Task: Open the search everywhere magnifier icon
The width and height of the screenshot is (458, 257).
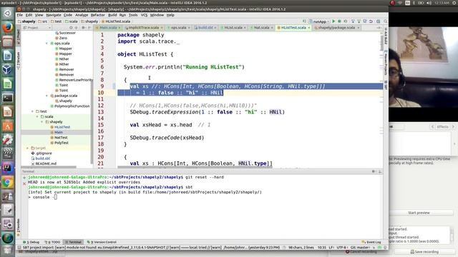Action: [385, 21]
